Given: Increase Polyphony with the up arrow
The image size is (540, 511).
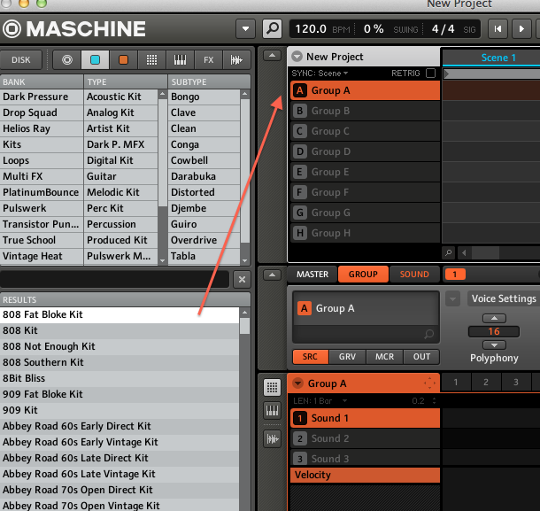Looking at the screenshot, I should 494,318.
